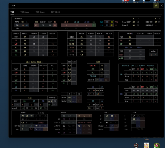
Task: Open the green roulette desktop icon
Action: (157, 145)
